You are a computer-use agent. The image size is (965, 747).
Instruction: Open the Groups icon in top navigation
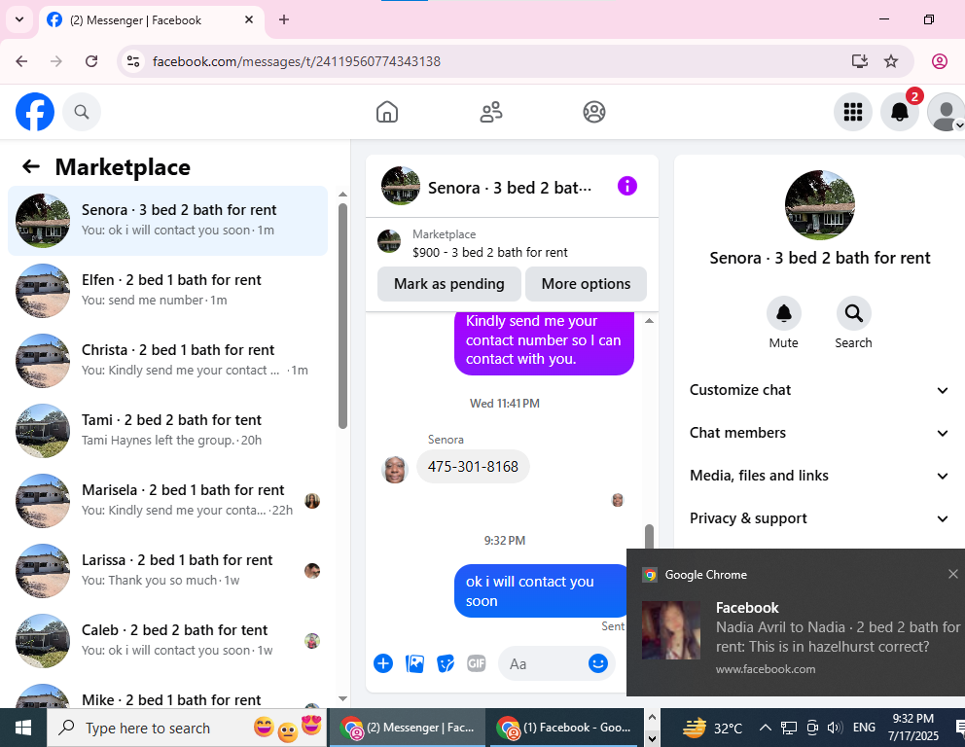pyautogui.click(x=594, y=112)
